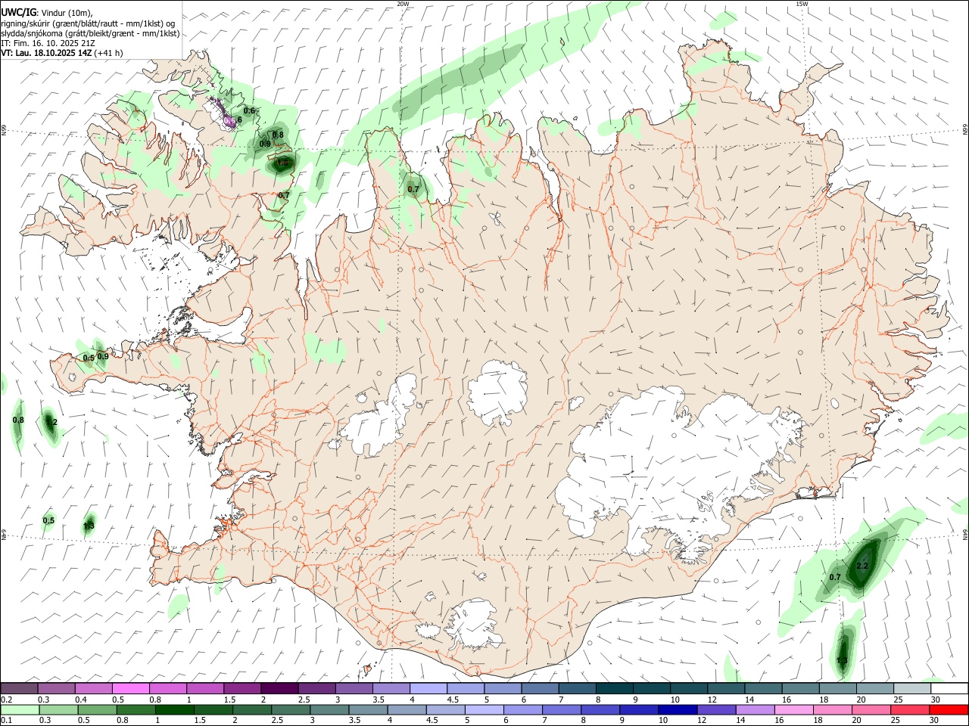This screenshot has height=726, width=969.
Task: Pick the pale green first swatch above lower-row 0.1
Action: click(x=20, y=710)
